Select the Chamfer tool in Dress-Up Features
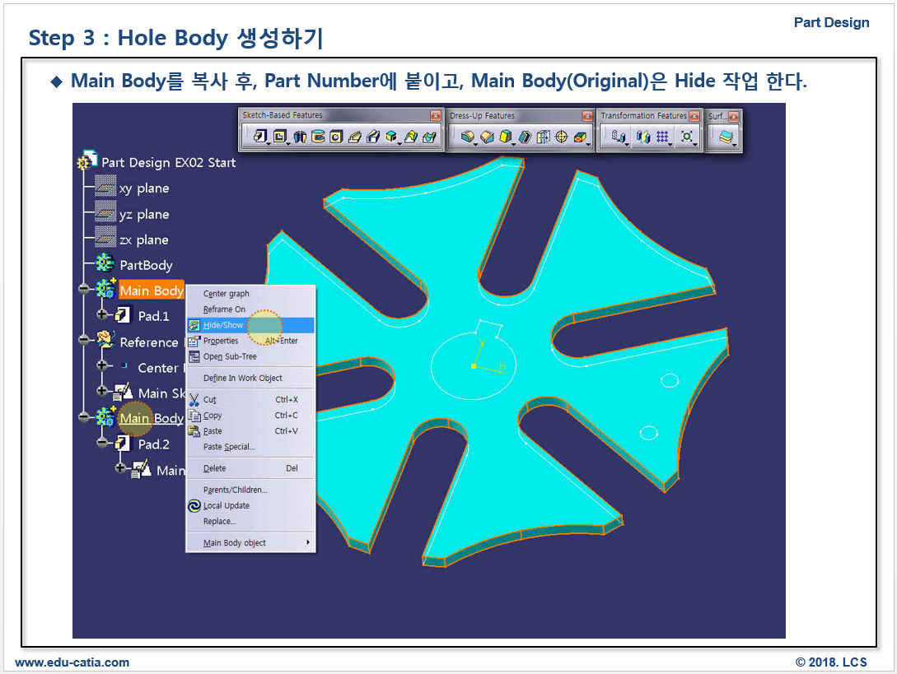This screenshot has height=674, width=897. (x=487, y=137)
